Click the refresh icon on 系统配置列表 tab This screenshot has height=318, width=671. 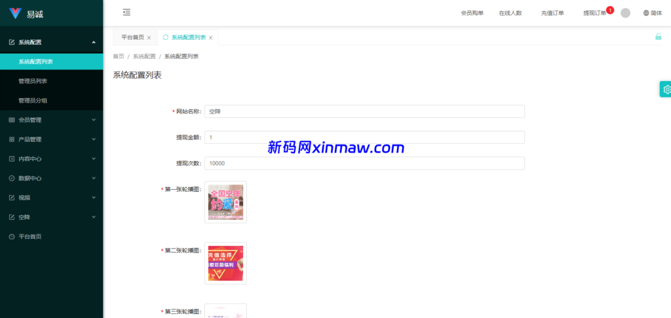(166, 37)
